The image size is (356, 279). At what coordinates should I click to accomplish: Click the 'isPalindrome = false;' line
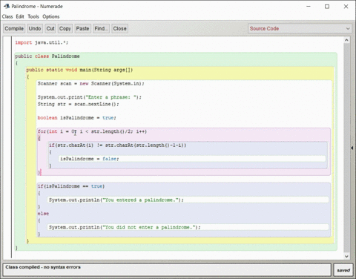coord(89,159)
